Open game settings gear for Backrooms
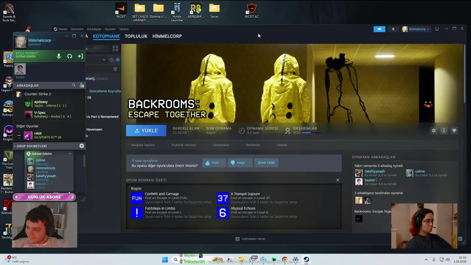The image size is (471, 265). 433,130
